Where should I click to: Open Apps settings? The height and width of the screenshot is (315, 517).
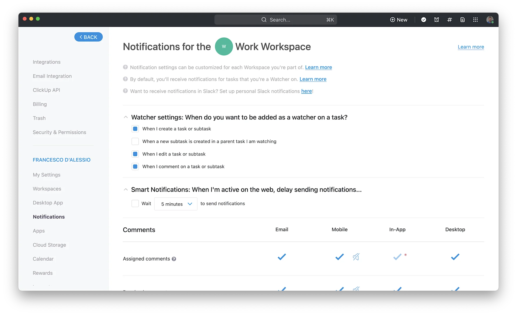coord(39,231)
